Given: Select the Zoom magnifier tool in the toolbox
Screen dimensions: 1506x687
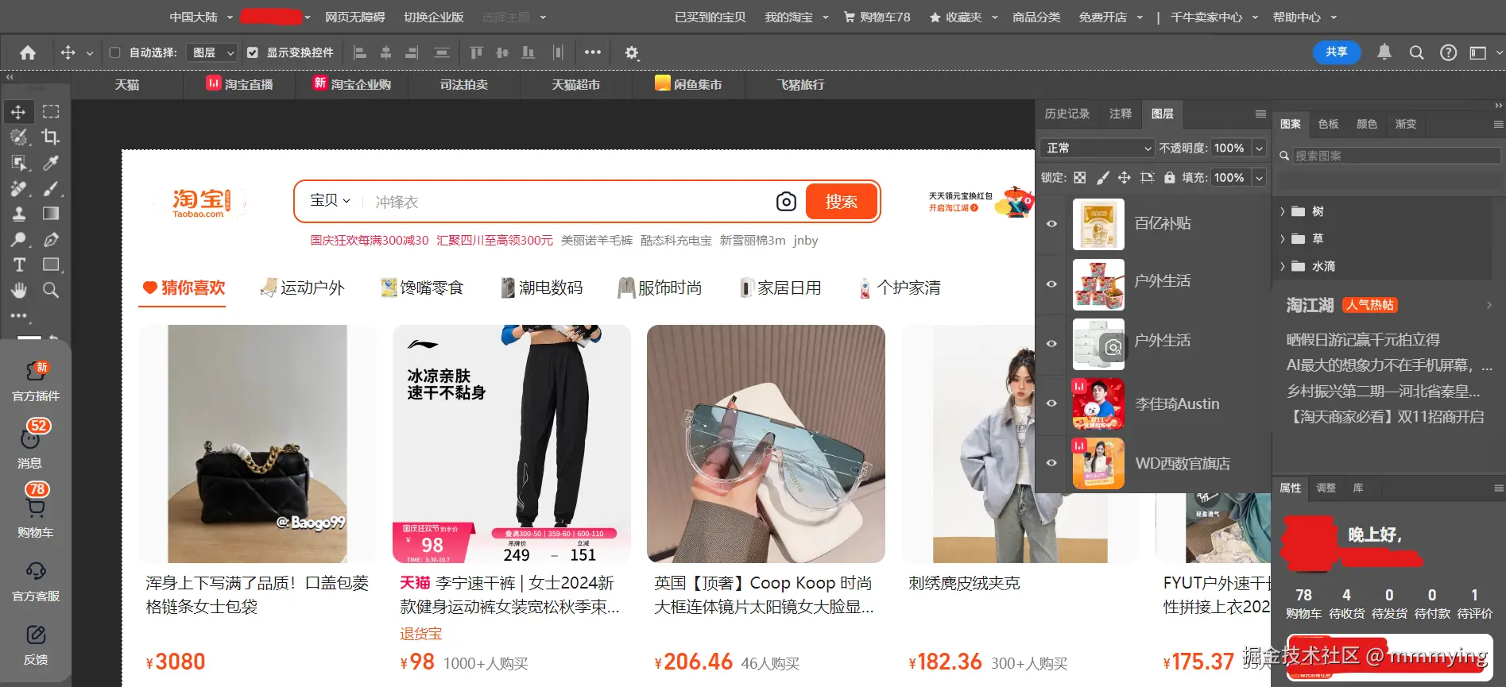Looking at the screenshot, I should [x=51, y=290].
